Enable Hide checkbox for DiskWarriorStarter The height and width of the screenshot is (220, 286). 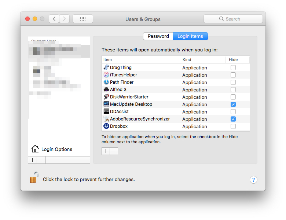(x=233, y=97)
